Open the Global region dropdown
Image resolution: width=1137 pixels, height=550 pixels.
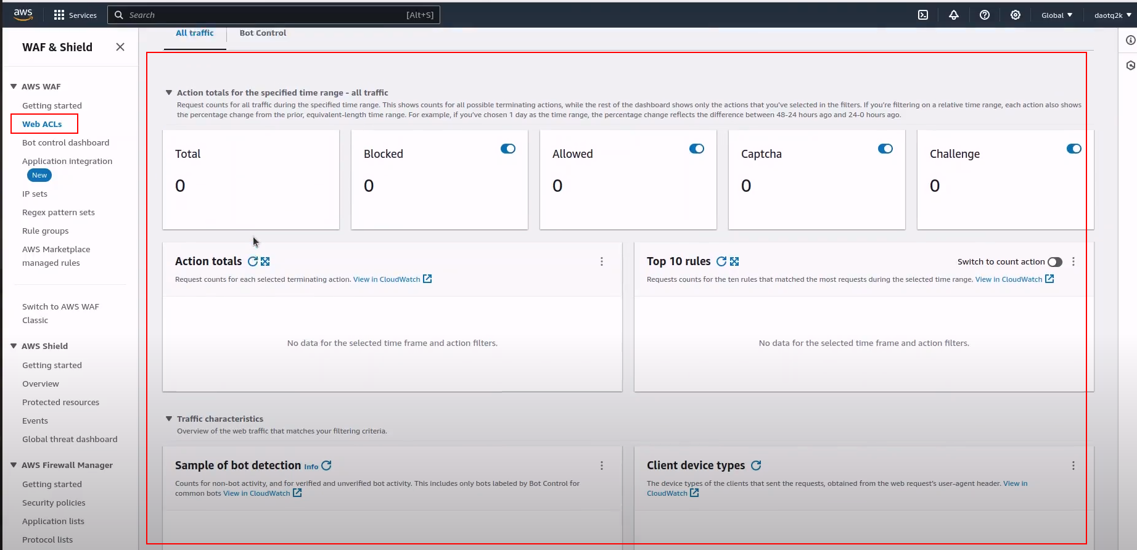1057,15
